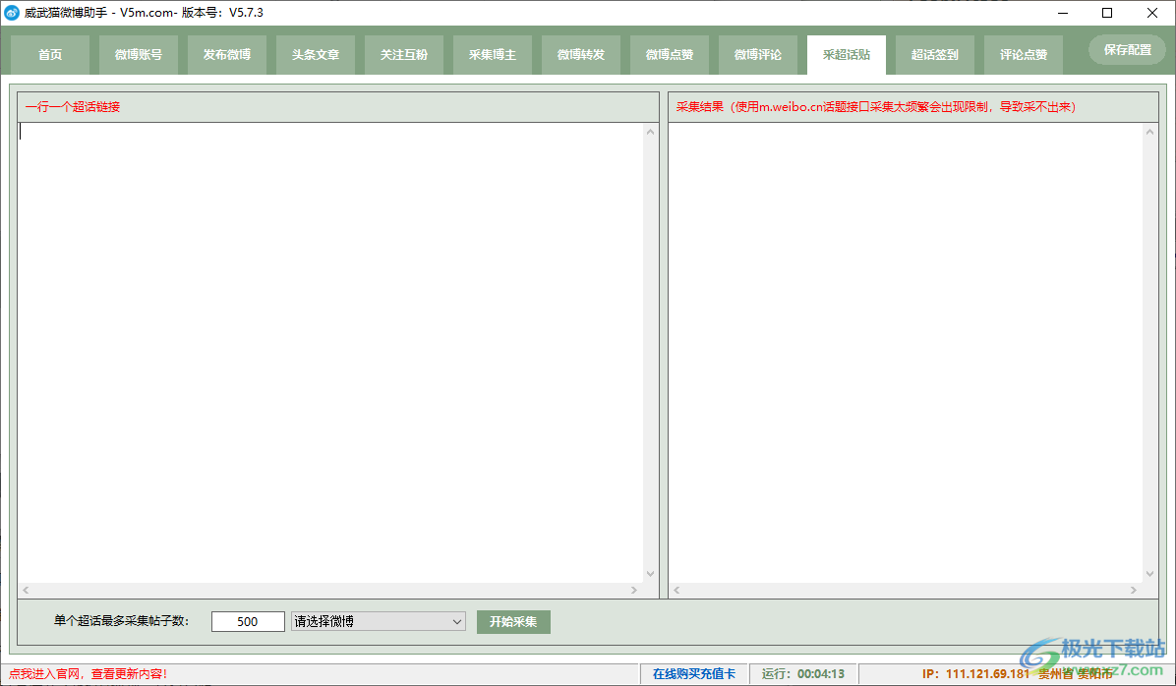
Task: Click down arrow of results pane scrollbar
Action: [1149, 574]
